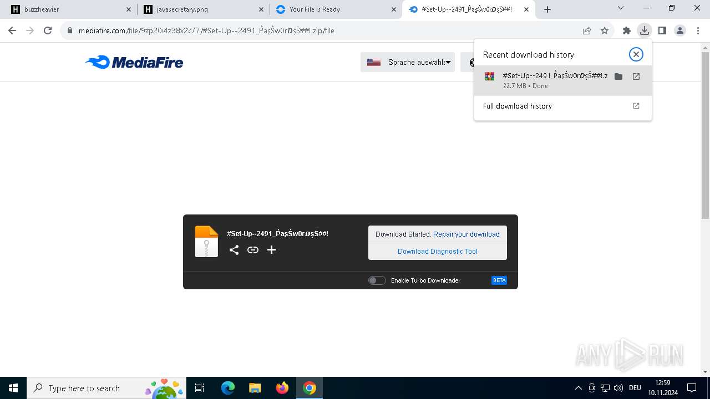
Task: Click the downloaded #Set-Up--2491 zip filename
Action: click(x=555, y=76)
